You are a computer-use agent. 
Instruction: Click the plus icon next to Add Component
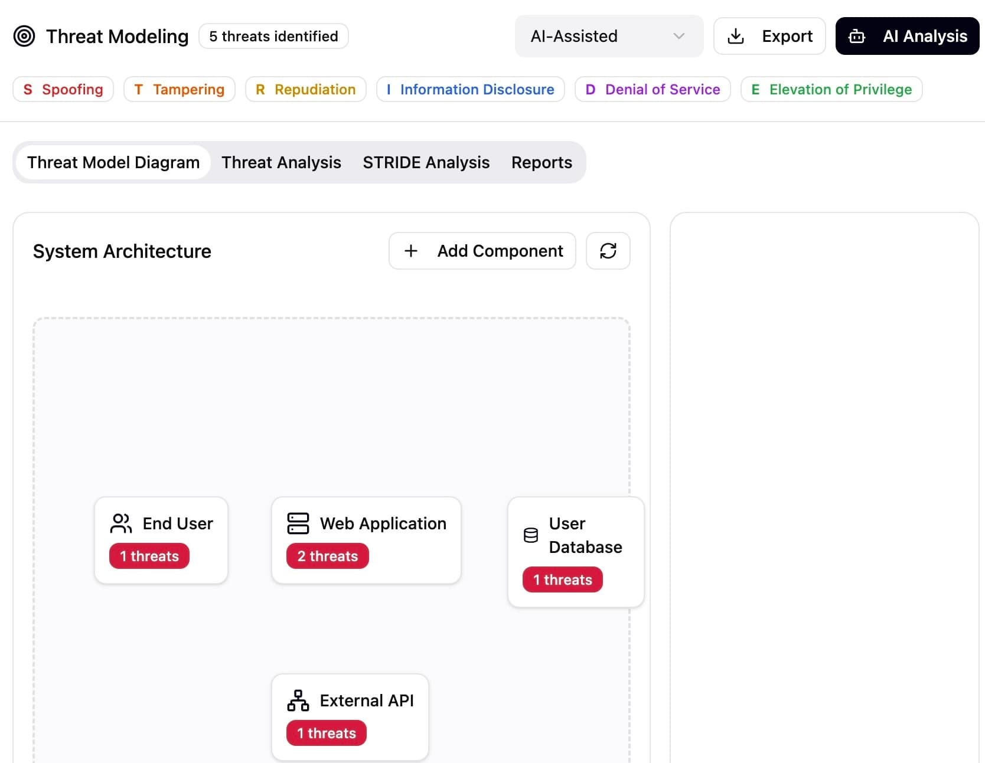tap(410, 251)
